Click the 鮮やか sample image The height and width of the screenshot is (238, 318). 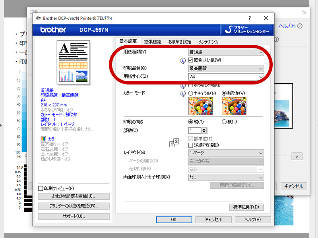(234, 106)
